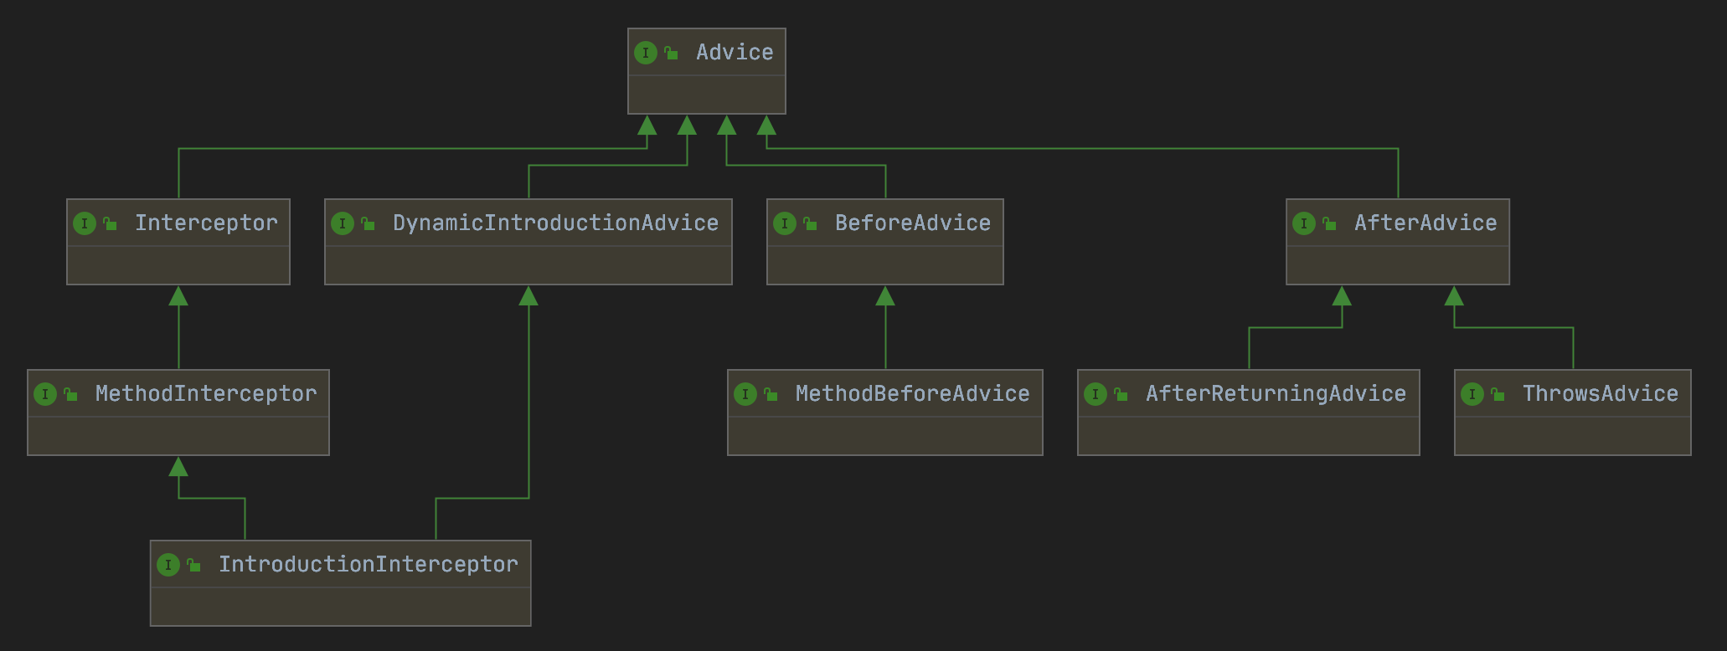Select the MethodBeforeAdvice class name label
The image size is (1727, 651).
click(x=912, y=394)
